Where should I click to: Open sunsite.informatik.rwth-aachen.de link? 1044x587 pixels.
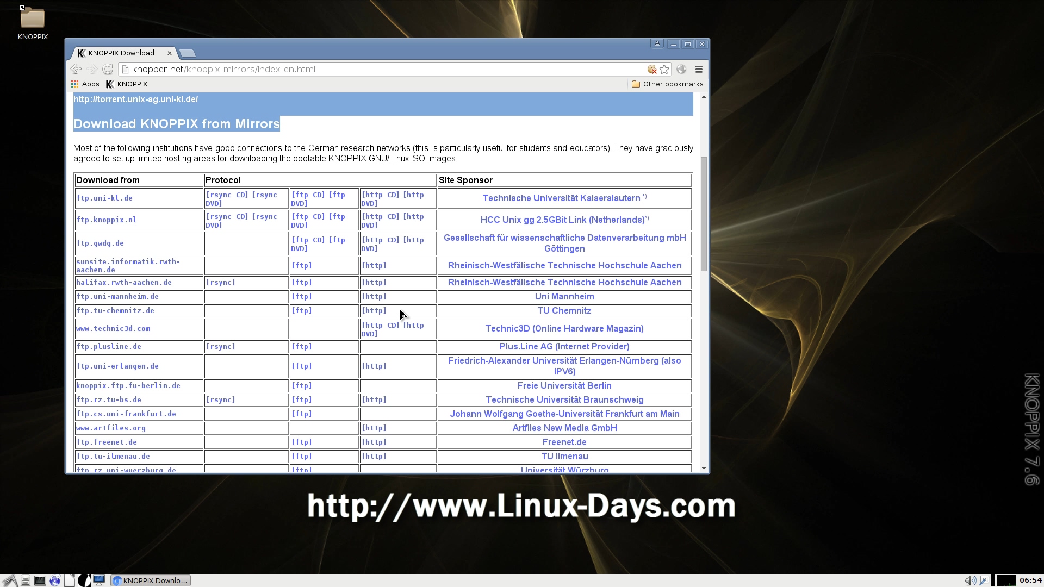point(128,265)
